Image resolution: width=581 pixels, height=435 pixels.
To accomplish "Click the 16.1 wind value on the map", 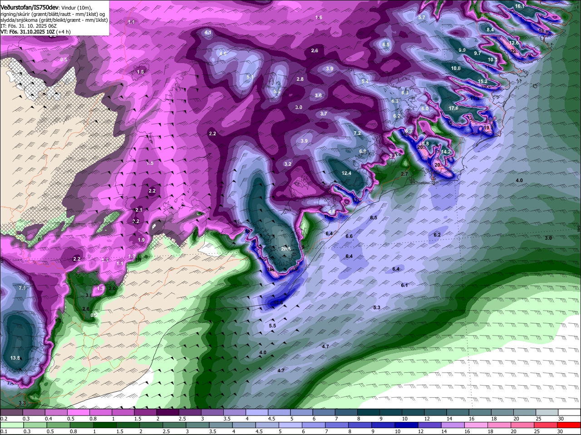I will [520, 6].
